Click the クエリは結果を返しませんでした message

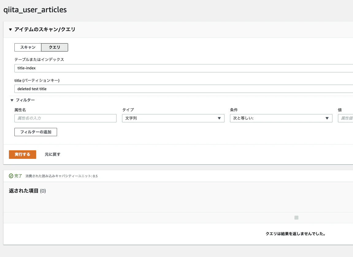click(x=295, y=234)
